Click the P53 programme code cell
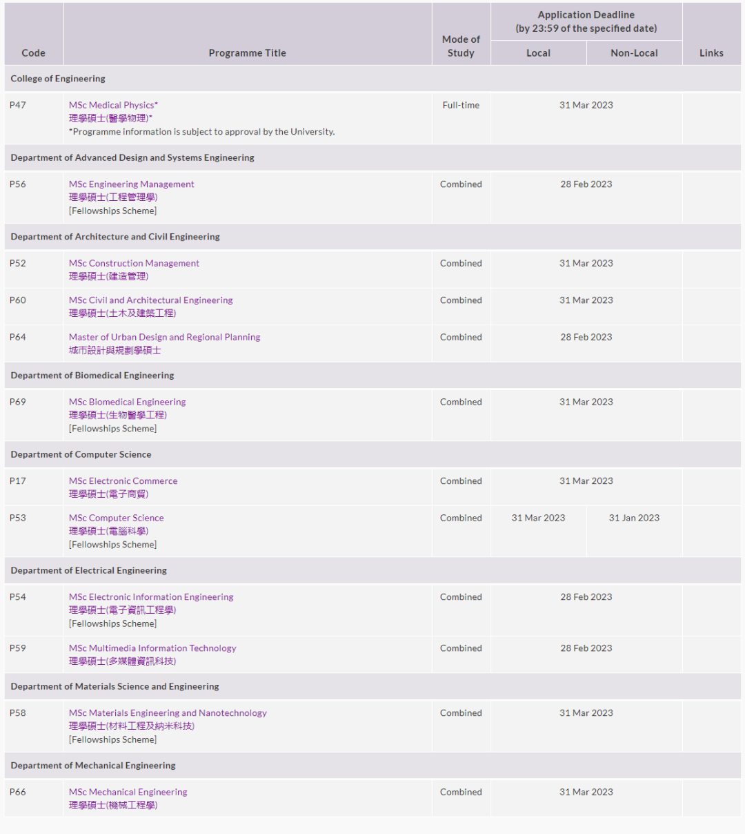This screenshot has width=745, height=834. (x=18, y=518)
